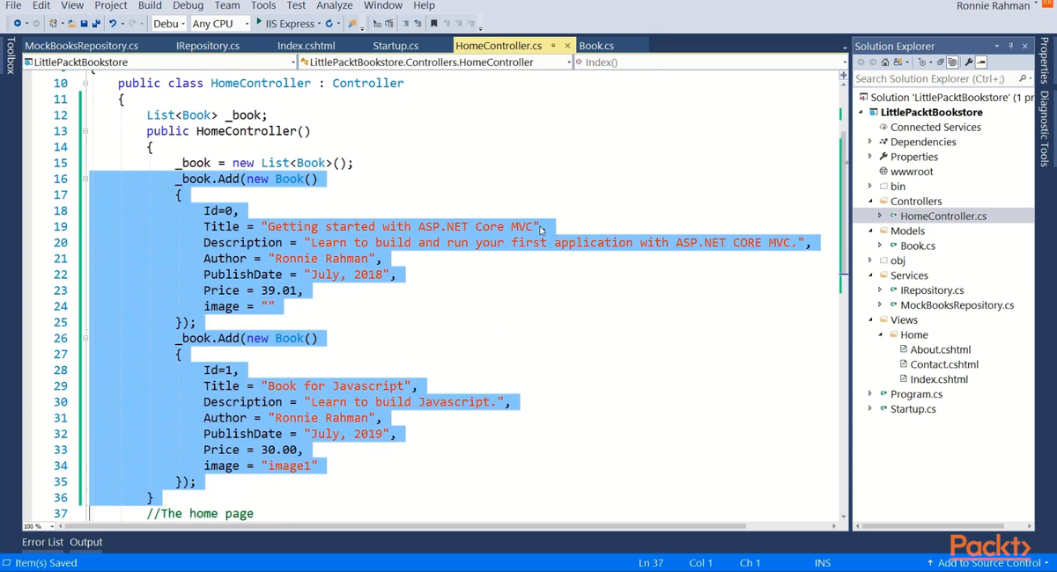The width and height of the screenshot is (1057, 572).
Task: Switch to the Index.cshtml editor tab
Action: (307, 45)
